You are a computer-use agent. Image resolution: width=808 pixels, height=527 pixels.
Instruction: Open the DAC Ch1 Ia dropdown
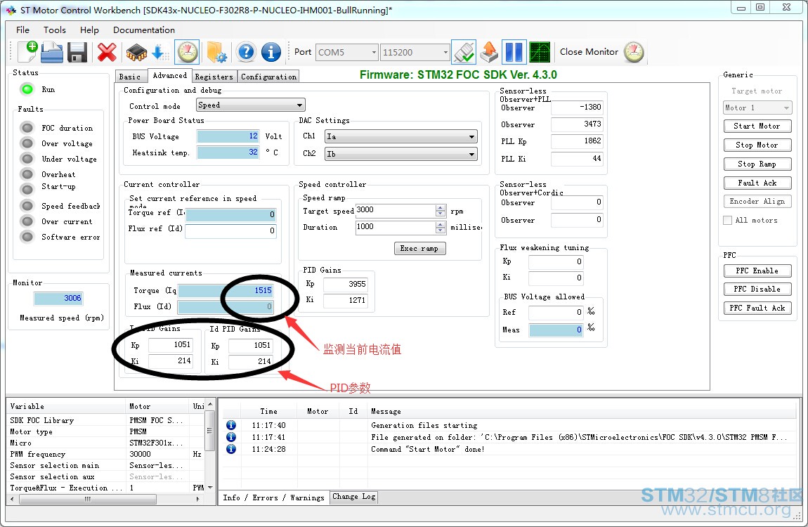pos(401,136)
